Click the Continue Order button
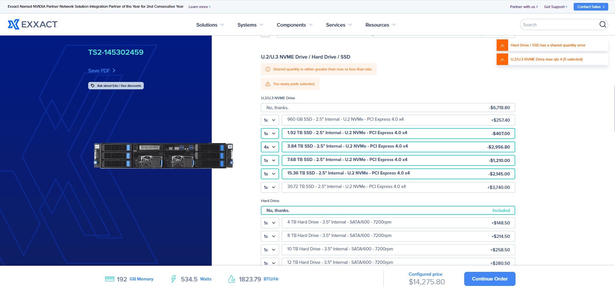The height and width of the screenshot is (292, 615). (x=490, y=279)
